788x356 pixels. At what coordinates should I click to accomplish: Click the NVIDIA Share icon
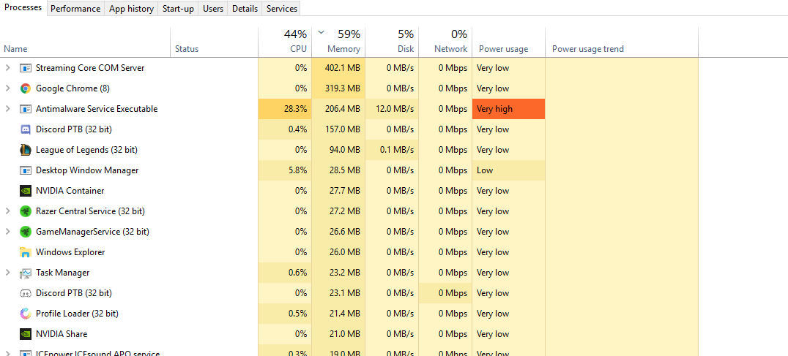click(x=26, y=334)
